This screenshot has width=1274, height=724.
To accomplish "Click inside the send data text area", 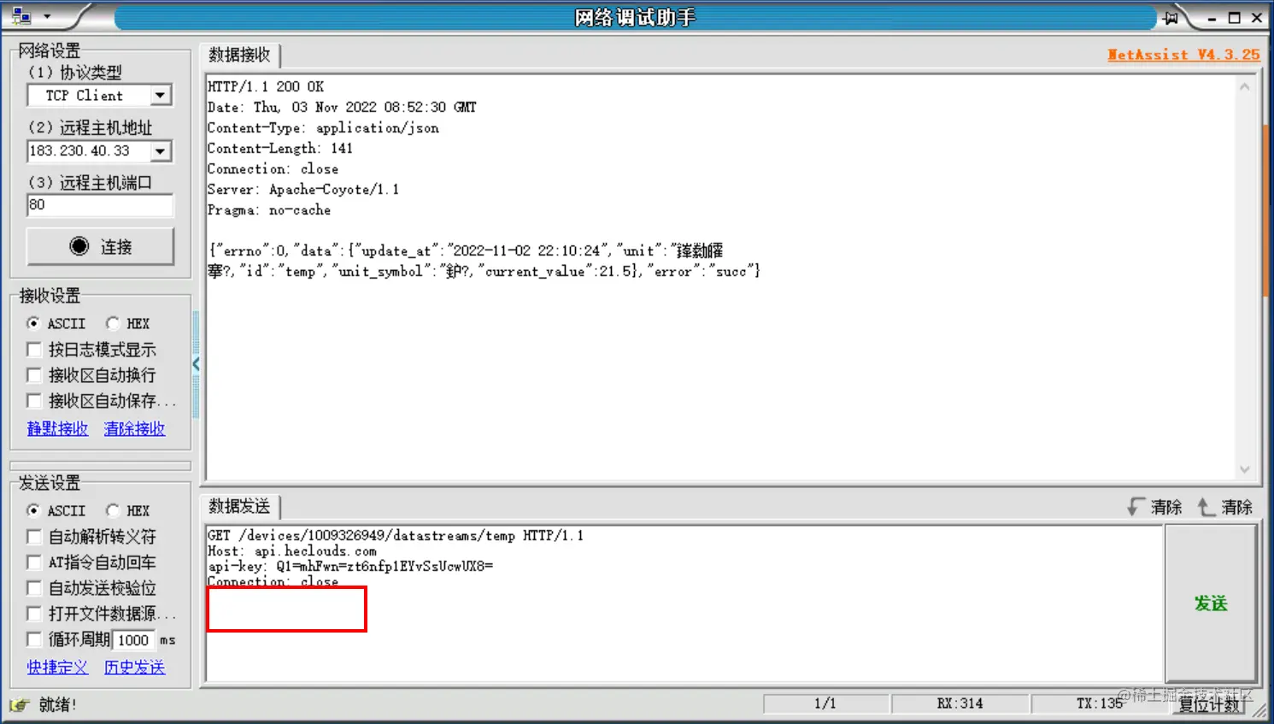I will [684, 603].
